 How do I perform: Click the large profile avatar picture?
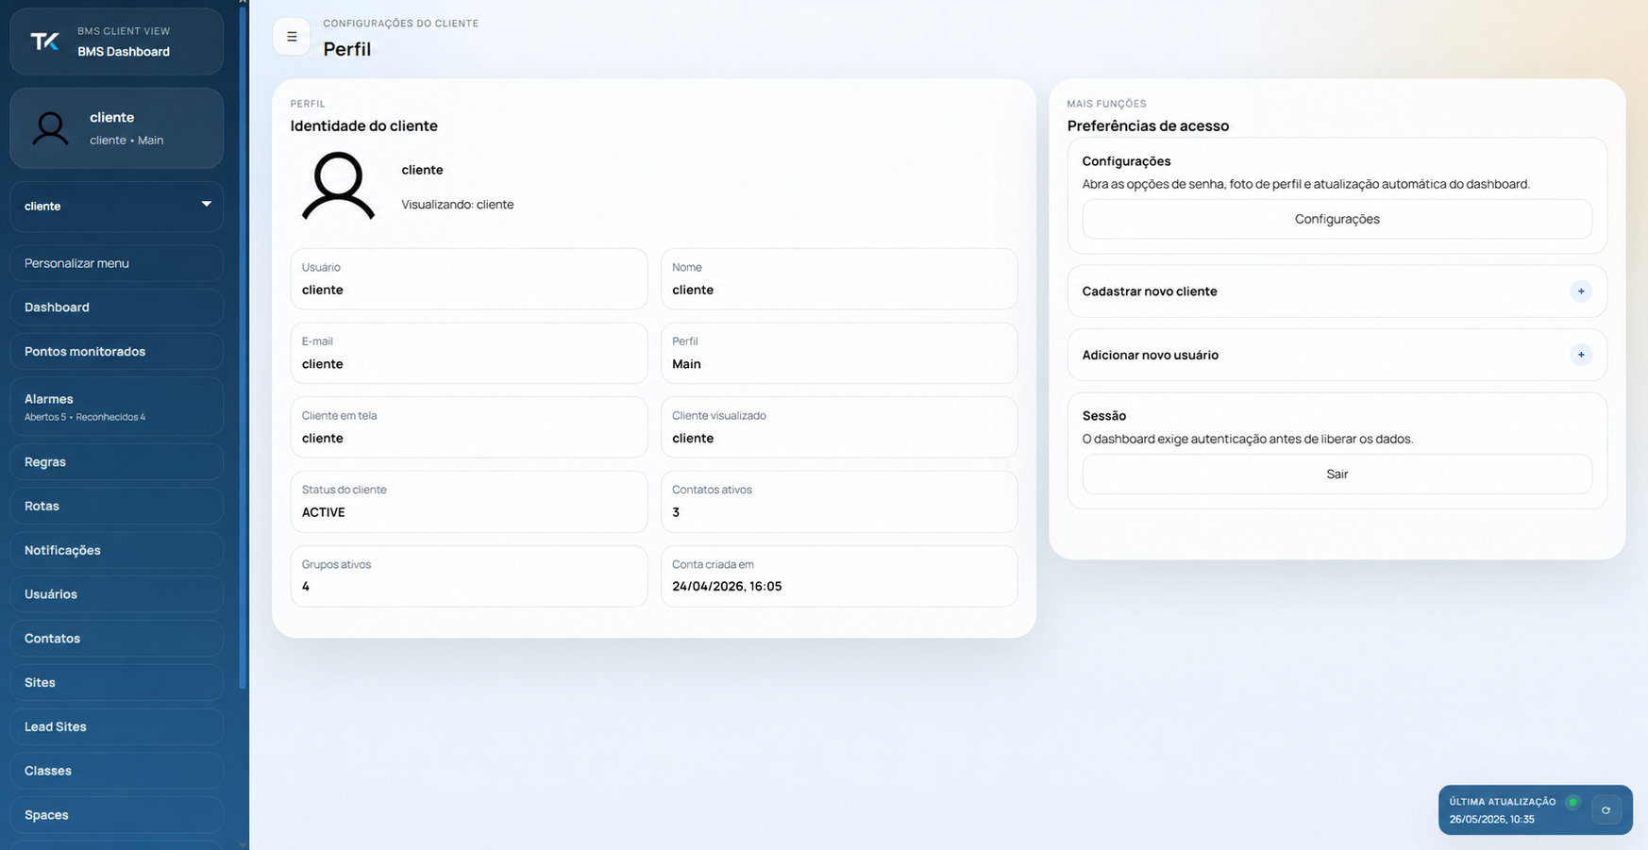(x=338, y=186)
